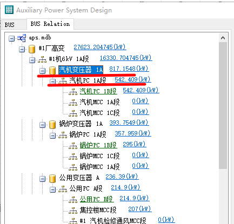234x224 pixels.
Task: Open the 27623.204745(kW) load link
Action: [x=100, y=47]
